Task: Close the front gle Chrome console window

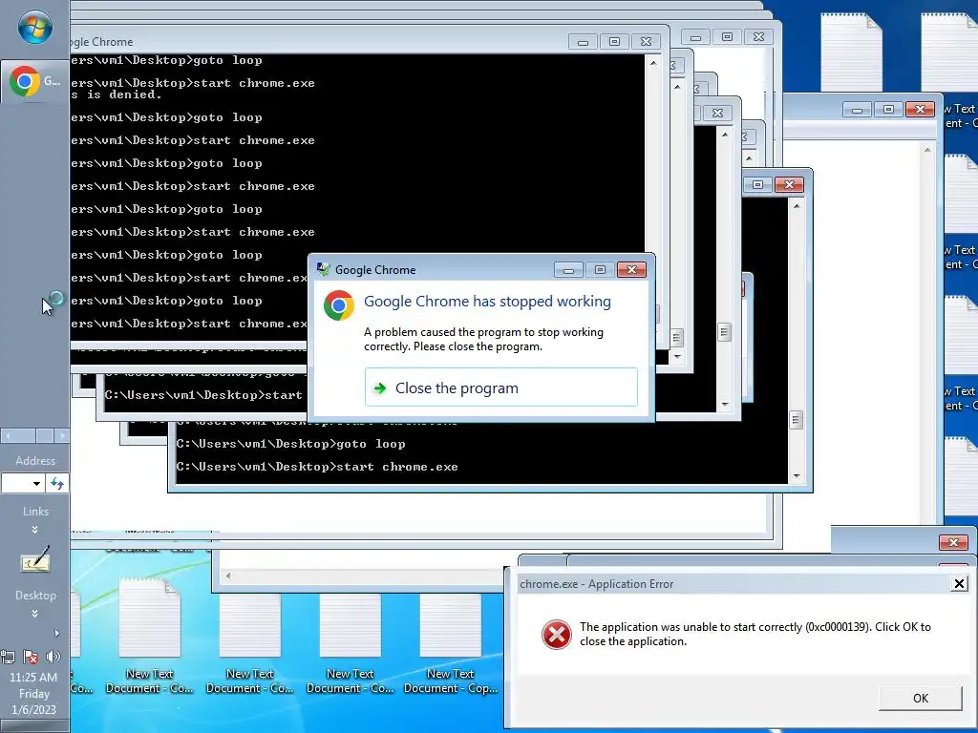Action: [646, 41]
